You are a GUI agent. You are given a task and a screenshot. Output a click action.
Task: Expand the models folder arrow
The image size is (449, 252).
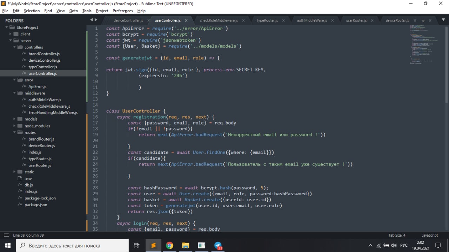click(x=14, y=119)
